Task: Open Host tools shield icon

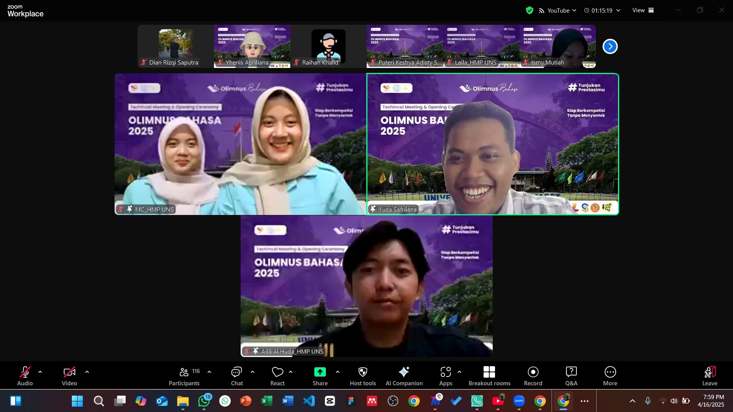Action: tap(362, 376)
